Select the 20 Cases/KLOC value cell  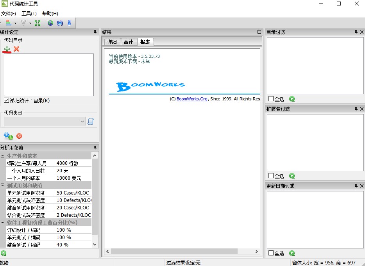[x=73, y=207]
